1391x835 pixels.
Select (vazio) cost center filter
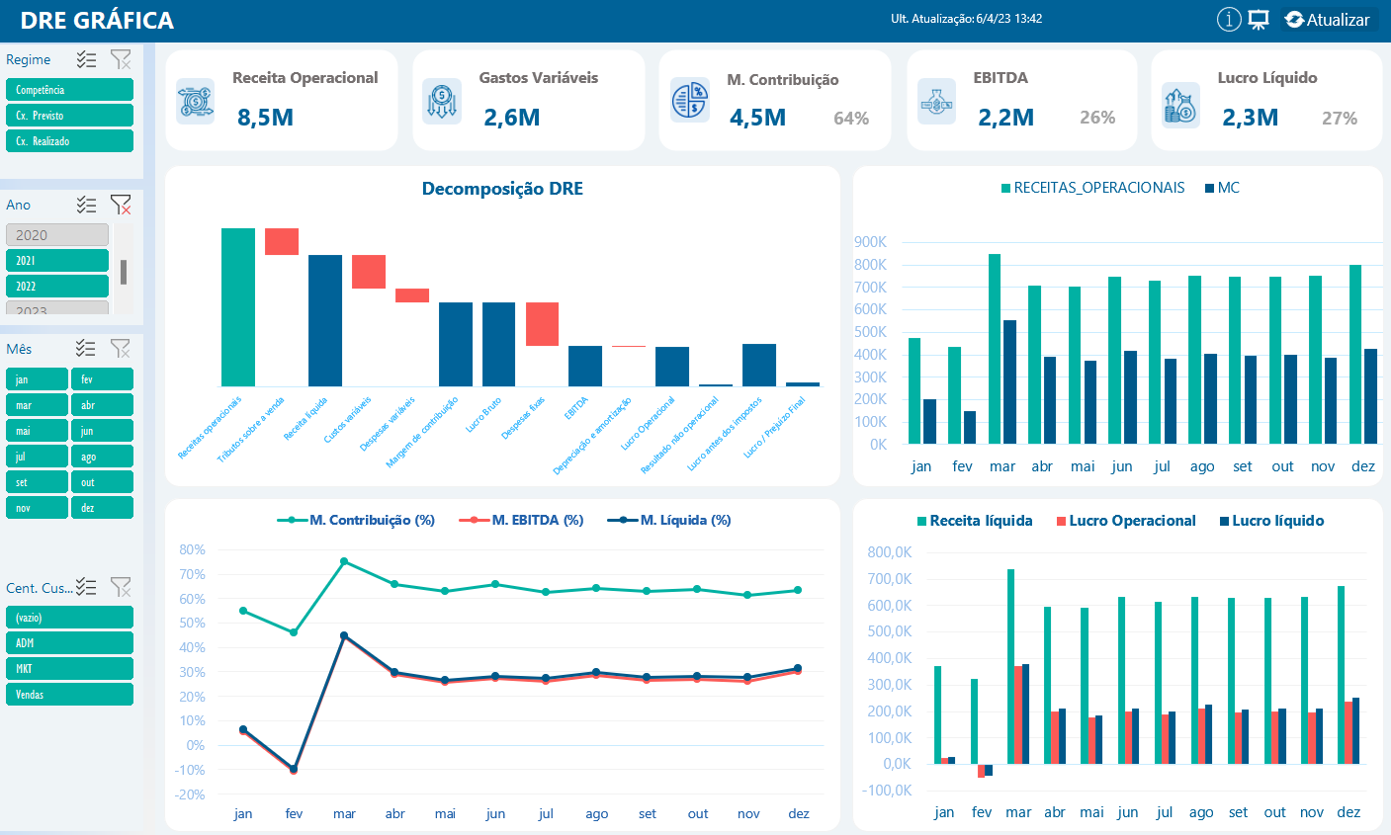[69, 618]
